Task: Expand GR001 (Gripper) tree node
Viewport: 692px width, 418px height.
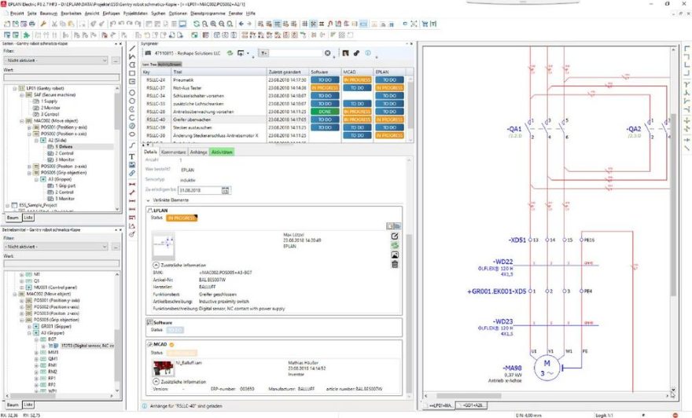Action: (x=30, y=326)
